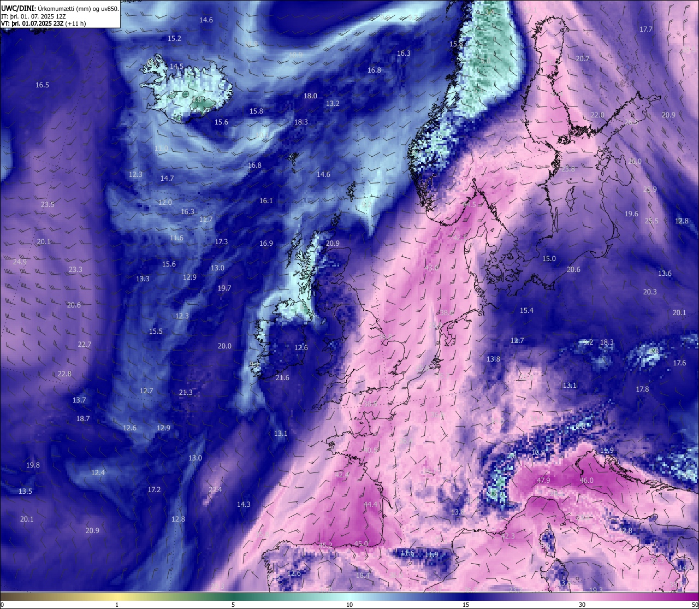
Task: Click the 17.2 reading
Action: point(154,490)
